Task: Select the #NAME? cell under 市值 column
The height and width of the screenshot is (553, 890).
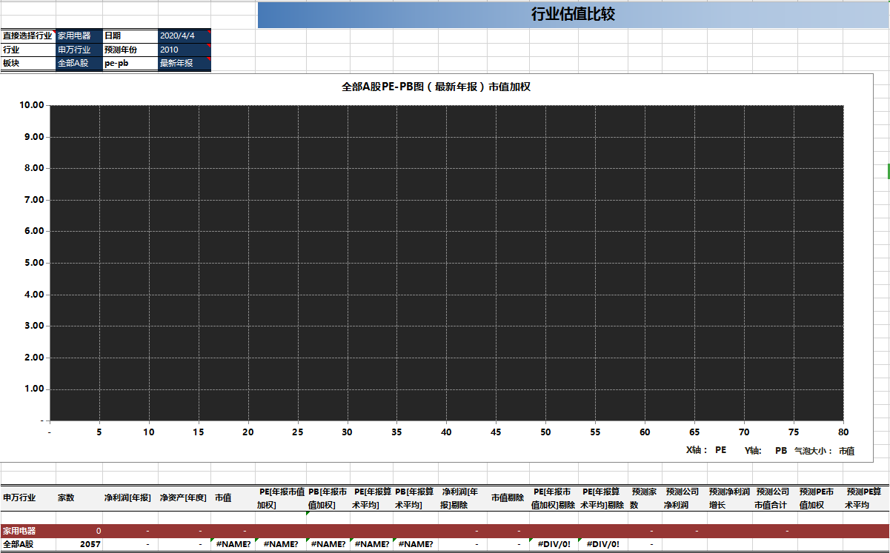Action: (233, 544)
